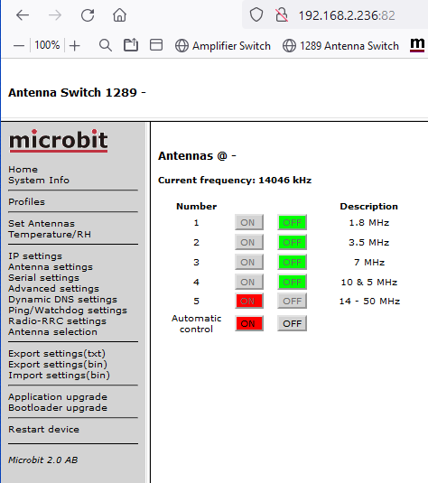The height and width of the screenshot is (483, 428).
Task: Click the Antenna Switch 1289 heading
Action: click(x=77, y=92)
